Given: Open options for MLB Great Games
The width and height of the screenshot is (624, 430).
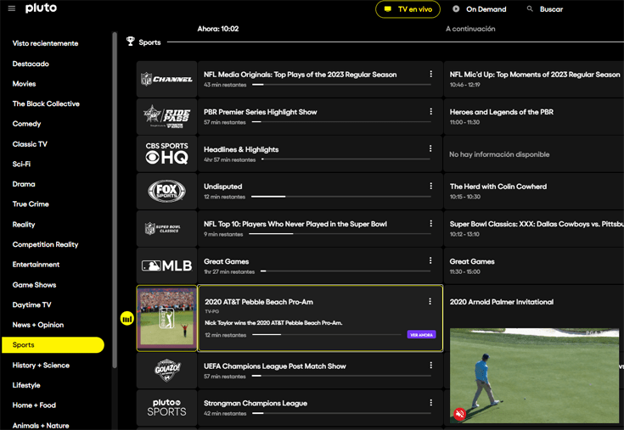Looking at the screenshot, I should (430, 260).
